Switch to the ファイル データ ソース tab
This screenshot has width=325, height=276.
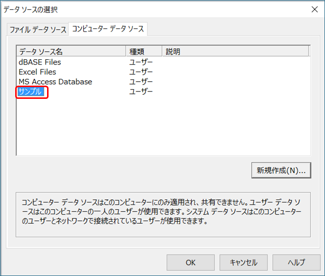coord(38,29)
